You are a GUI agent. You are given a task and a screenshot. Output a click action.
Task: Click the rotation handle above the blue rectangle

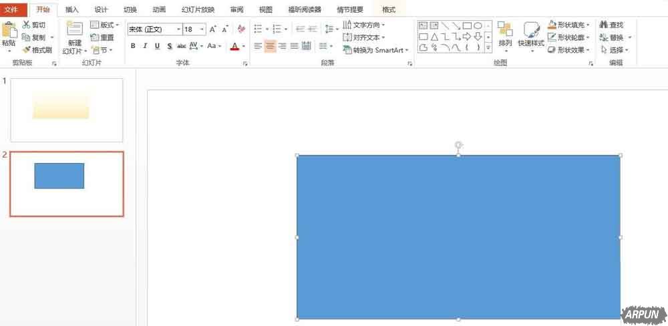coord(458,146)
